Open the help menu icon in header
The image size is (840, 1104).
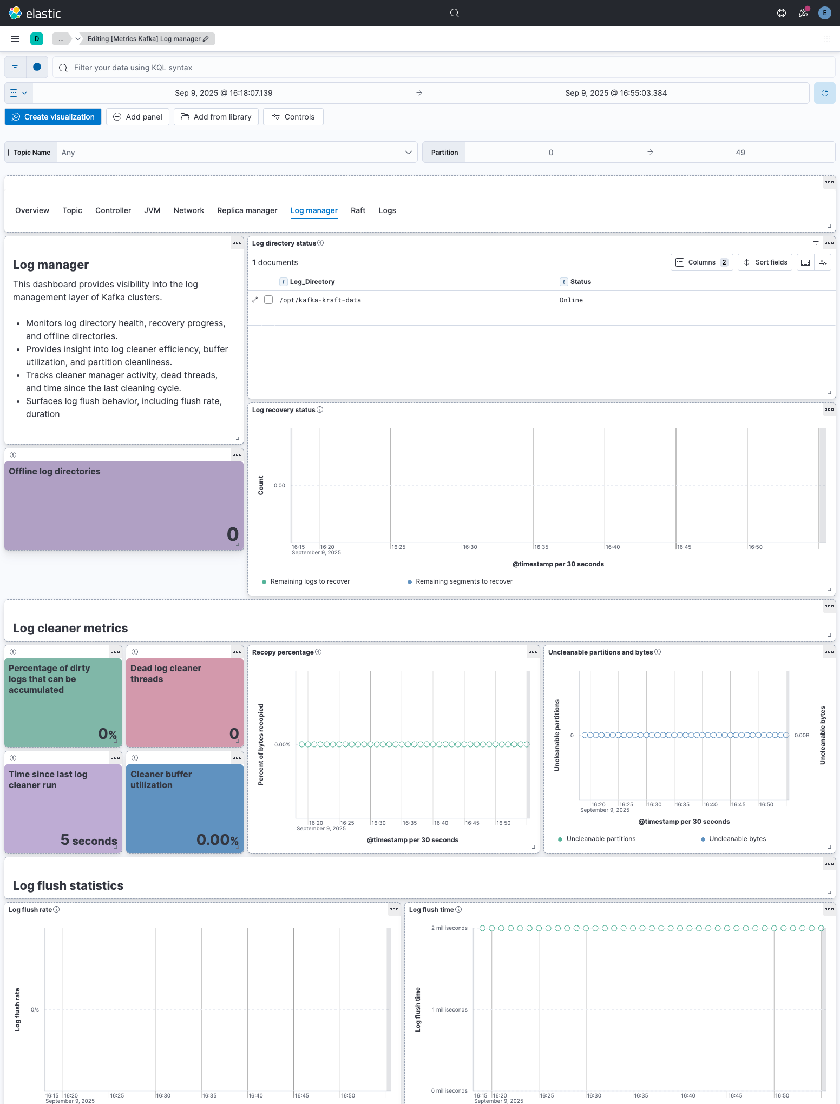click(x=781, y=13)
